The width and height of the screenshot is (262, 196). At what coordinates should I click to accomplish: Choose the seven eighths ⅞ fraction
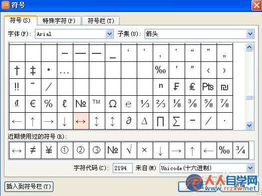click(225, 104)
